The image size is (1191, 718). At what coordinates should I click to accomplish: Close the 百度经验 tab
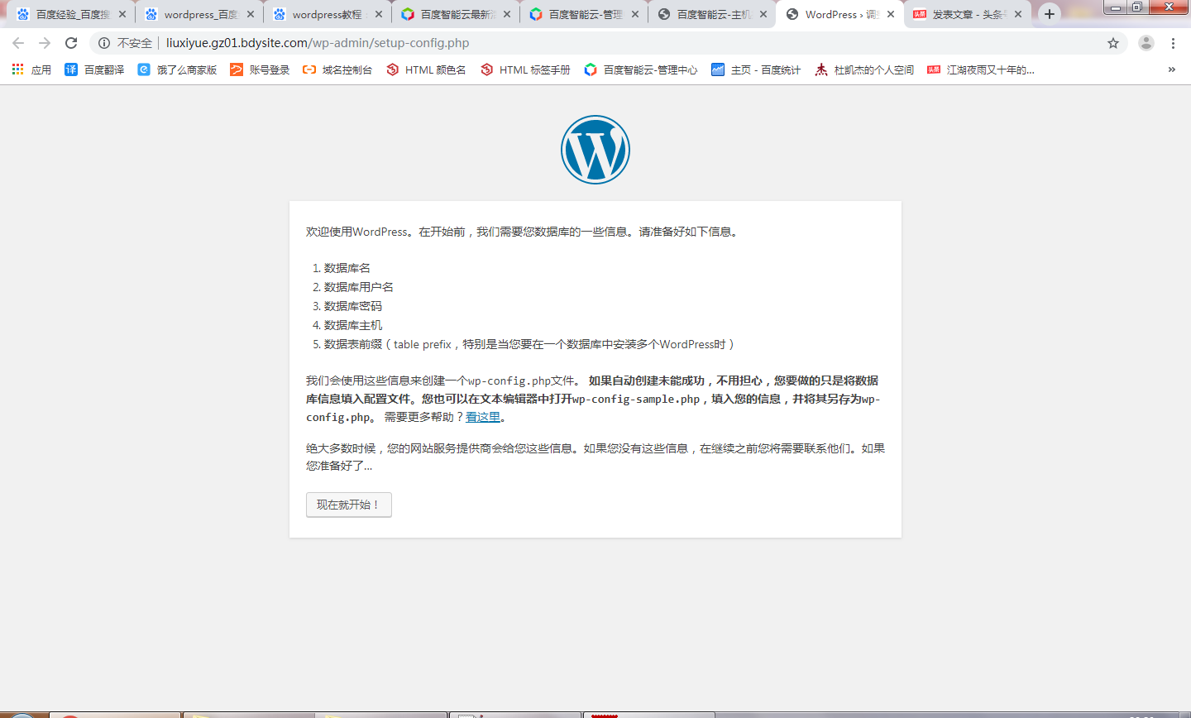click(122, 14)
